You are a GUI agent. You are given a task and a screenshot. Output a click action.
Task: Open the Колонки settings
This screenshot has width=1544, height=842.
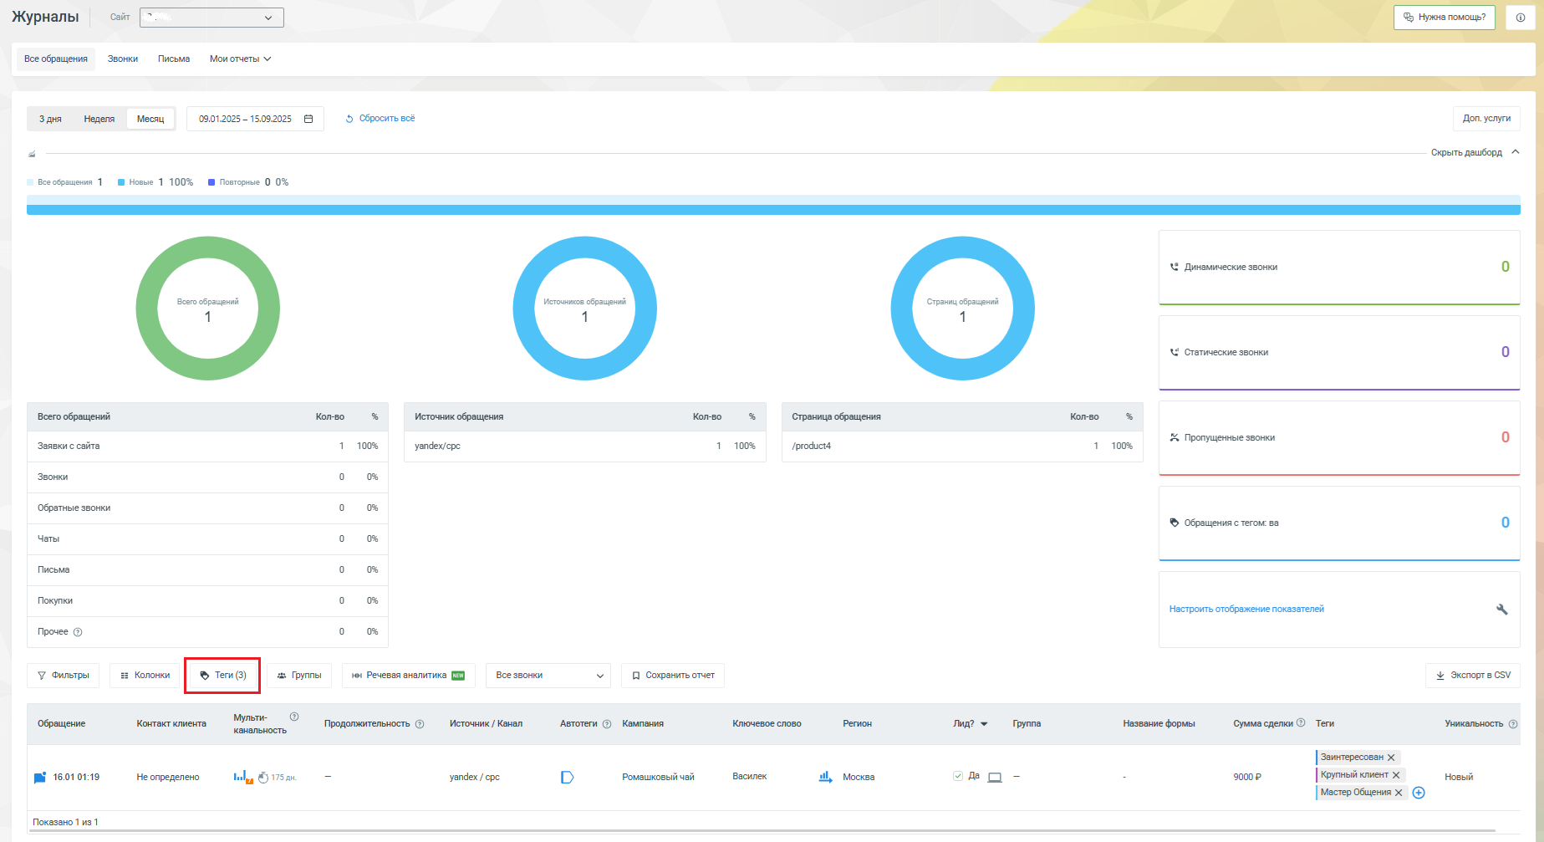pos(145,676)
